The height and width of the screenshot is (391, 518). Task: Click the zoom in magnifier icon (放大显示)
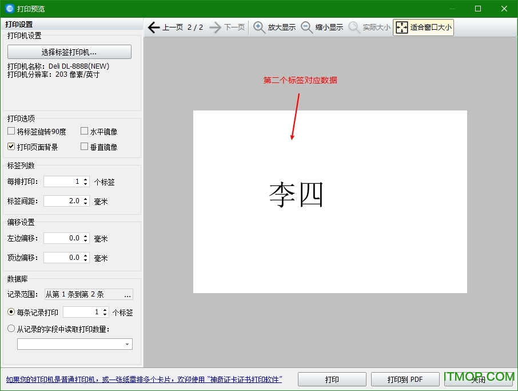pos(260,27)
